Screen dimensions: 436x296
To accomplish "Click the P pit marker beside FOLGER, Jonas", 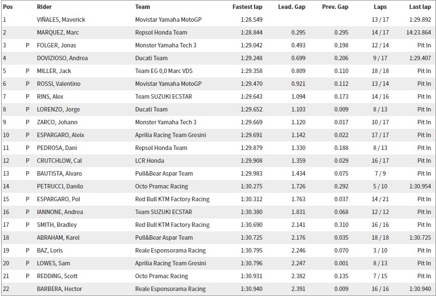I will pos(27,45).
